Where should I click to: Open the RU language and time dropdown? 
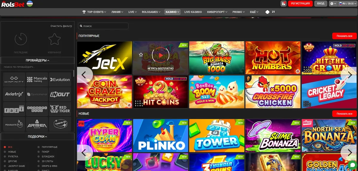tap(348, 4)
